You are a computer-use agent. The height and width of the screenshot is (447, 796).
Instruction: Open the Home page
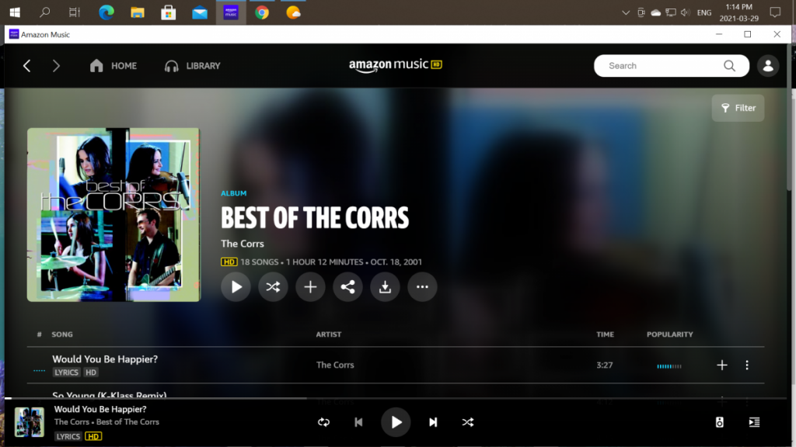113,66
